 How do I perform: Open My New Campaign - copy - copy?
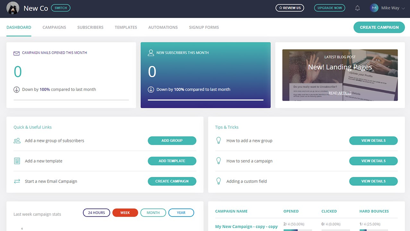tap(246, 226)
